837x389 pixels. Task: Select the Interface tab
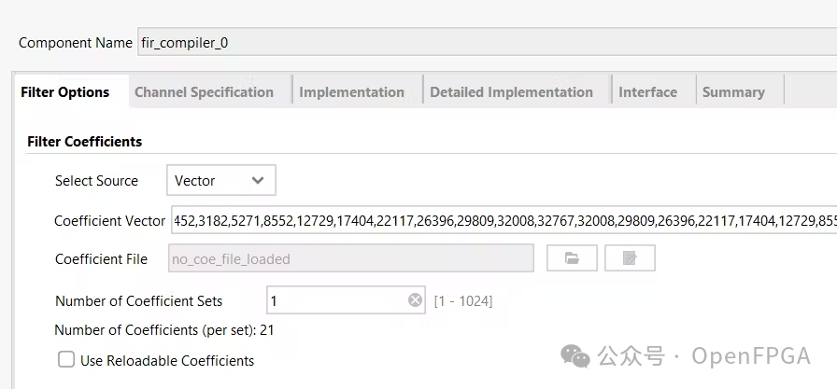point(647,92)
